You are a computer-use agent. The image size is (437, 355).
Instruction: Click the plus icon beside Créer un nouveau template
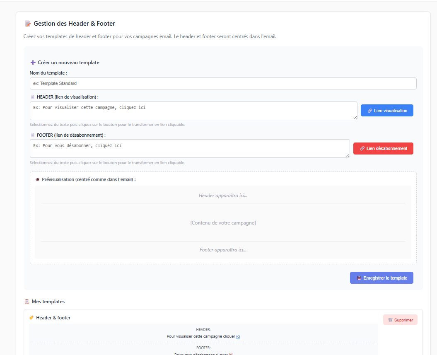(33, 63)
